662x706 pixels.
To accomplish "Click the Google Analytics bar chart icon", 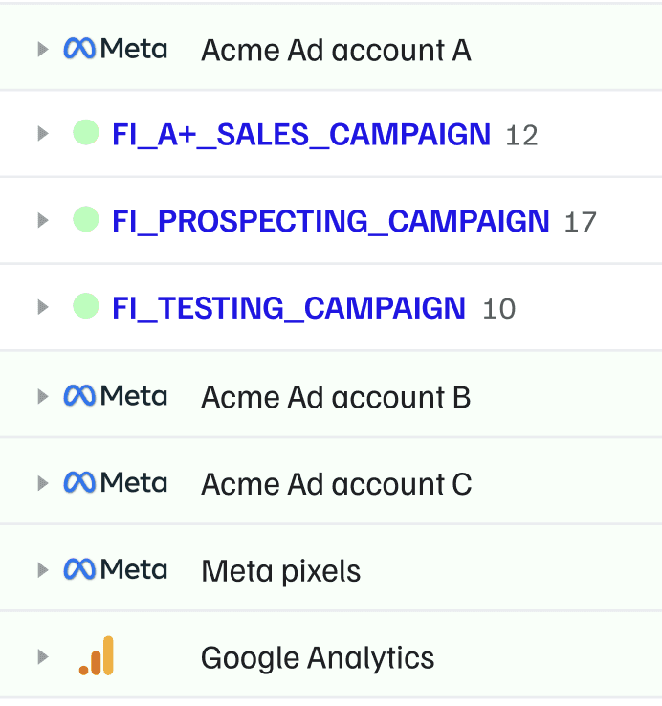I will point(97,656).
